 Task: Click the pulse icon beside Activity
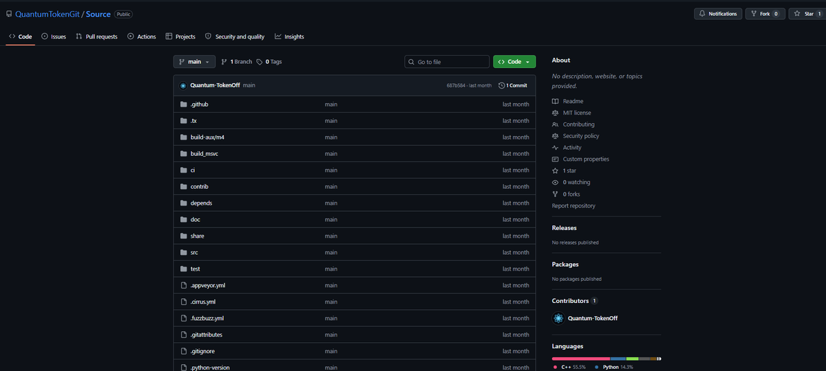coord(555,148)
